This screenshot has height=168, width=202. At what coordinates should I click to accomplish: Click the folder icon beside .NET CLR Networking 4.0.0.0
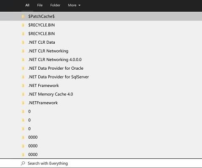pyautogui.click(x=23, y=60)
